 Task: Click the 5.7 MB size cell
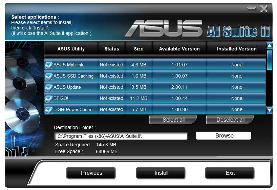coord(139,109)
